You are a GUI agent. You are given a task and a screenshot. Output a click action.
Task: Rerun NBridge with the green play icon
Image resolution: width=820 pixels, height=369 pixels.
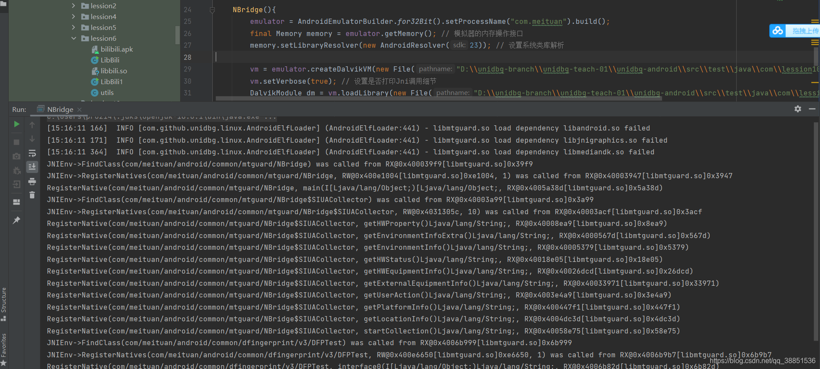[16, 124]
